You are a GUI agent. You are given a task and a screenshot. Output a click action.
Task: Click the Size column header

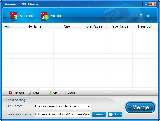click(x=67, y=26)
